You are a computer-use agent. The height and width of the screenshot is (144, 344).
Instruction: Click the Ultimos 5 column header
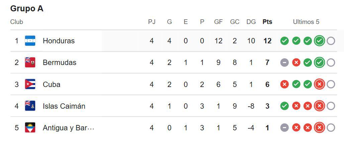pos(306,22)
